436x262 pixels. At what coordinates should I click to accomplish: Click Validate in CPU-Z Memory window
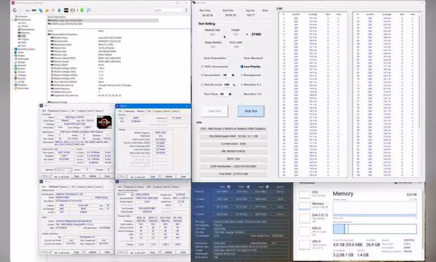click(x=169, y=177)
